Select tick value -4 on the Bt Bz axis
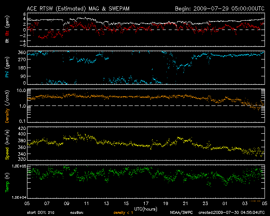This screenshot has height=216, width=270. [x=23, y=41]
